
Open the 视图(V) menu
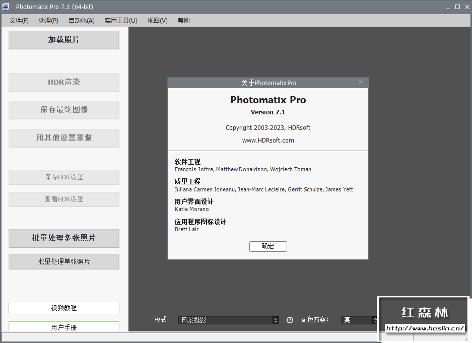coord(158,21)
